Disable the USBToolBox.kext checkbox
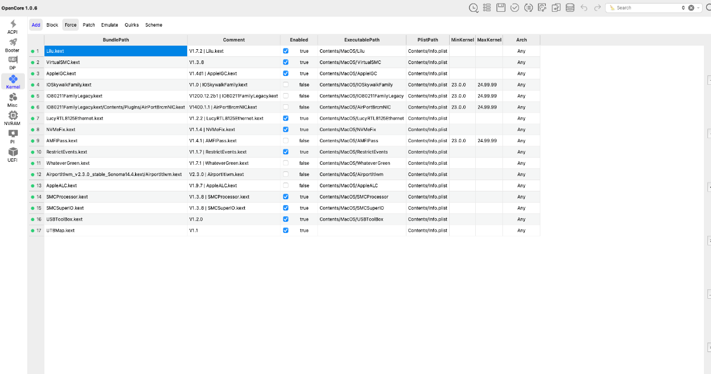The image size is (711, 374). pos(286,219)
